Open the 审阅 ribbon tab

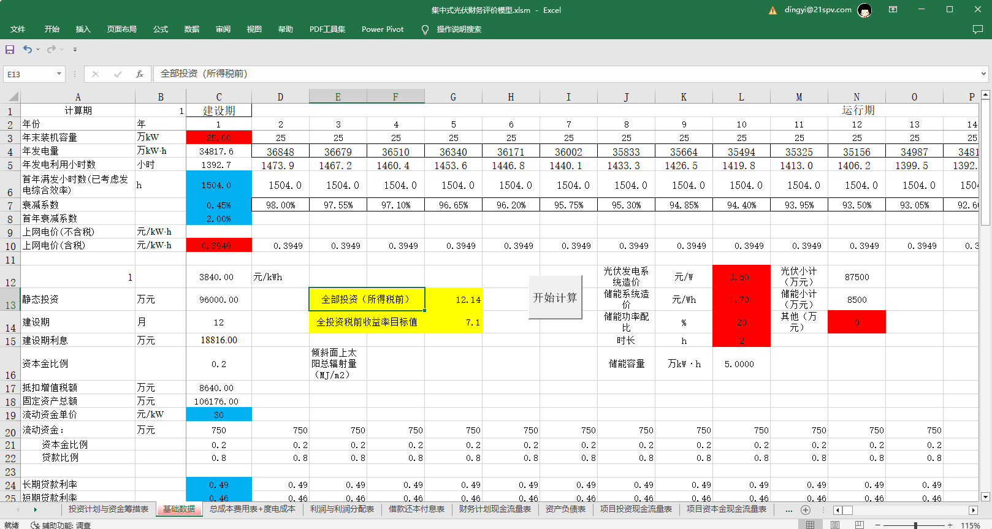tap(223, 29)
